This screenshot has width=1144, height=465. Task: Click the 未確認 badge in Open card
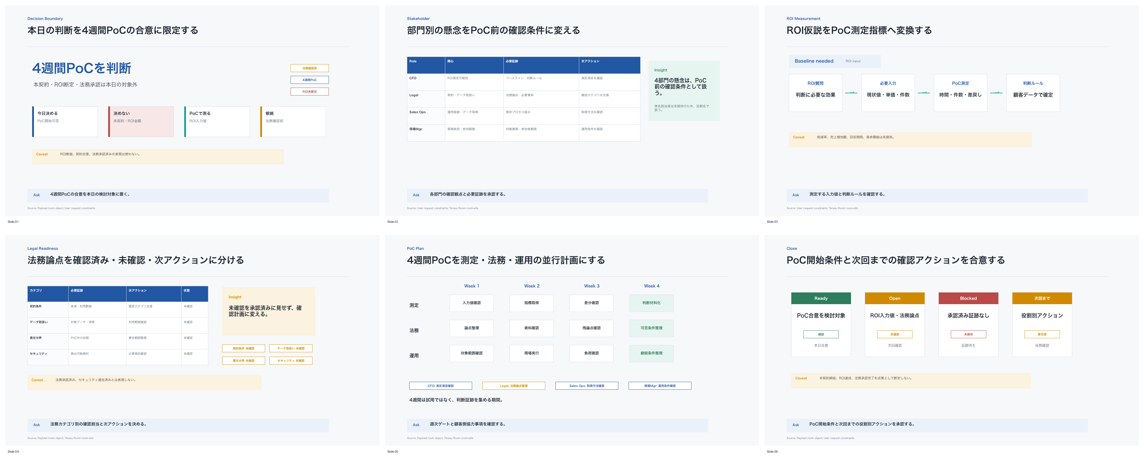click(x=895, y=335)
